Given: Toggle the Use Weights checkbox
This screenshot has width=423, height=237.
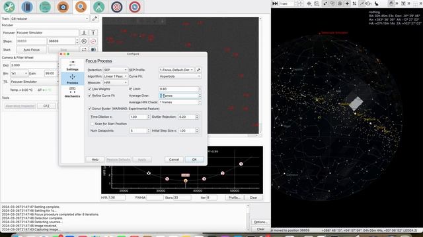Looking at the screenshot, I should 90,89.
